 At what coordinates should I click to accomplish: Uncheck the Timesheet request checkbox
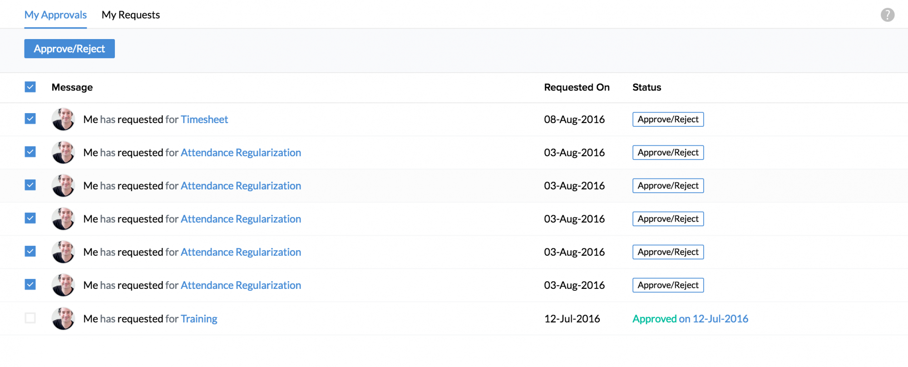(30, 119)
